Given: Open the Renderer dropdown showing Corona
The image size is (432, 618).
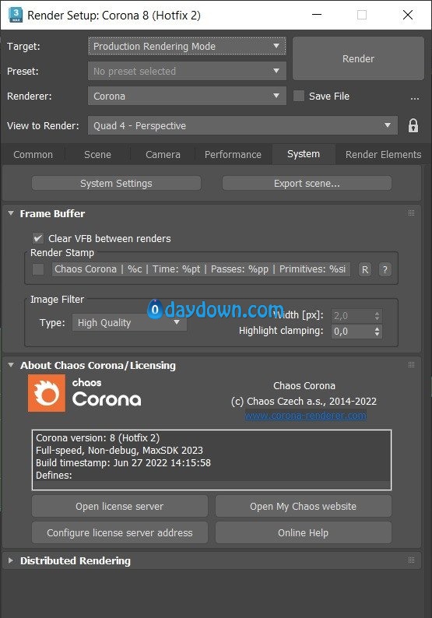Looking at the screenshot, I should click(187, 96).
